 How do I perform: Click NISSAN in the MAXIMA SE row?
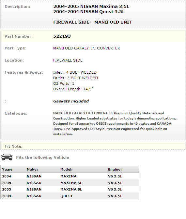pos(34,183)
